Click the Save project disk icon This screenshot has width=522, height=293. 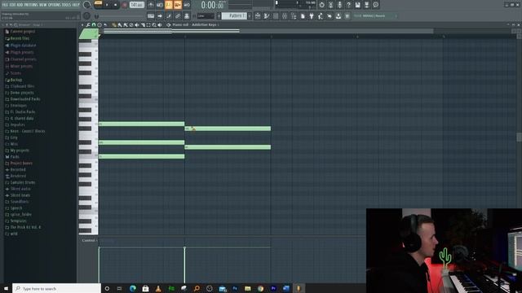358,5
